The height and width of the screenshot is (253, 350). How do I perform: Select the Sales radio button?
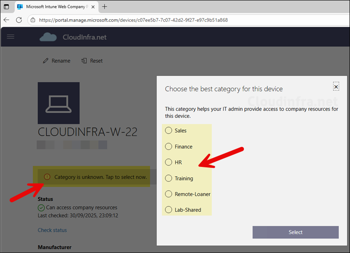coord(168,131)
